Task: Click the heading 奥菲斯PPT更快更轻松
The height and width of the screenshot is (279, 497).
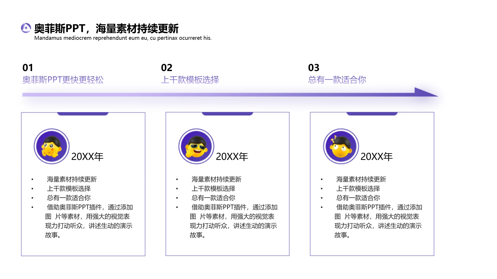Action: pos(63,80)
